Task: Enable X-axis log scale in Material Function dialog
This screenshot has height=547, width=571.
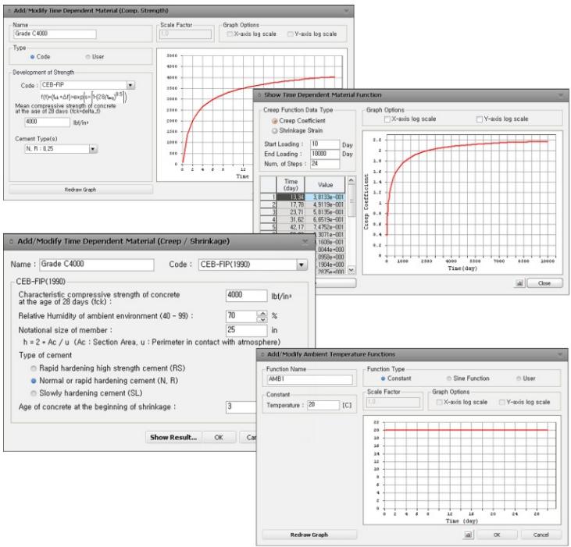Action: pyautogui.click(x=387, y=119)
